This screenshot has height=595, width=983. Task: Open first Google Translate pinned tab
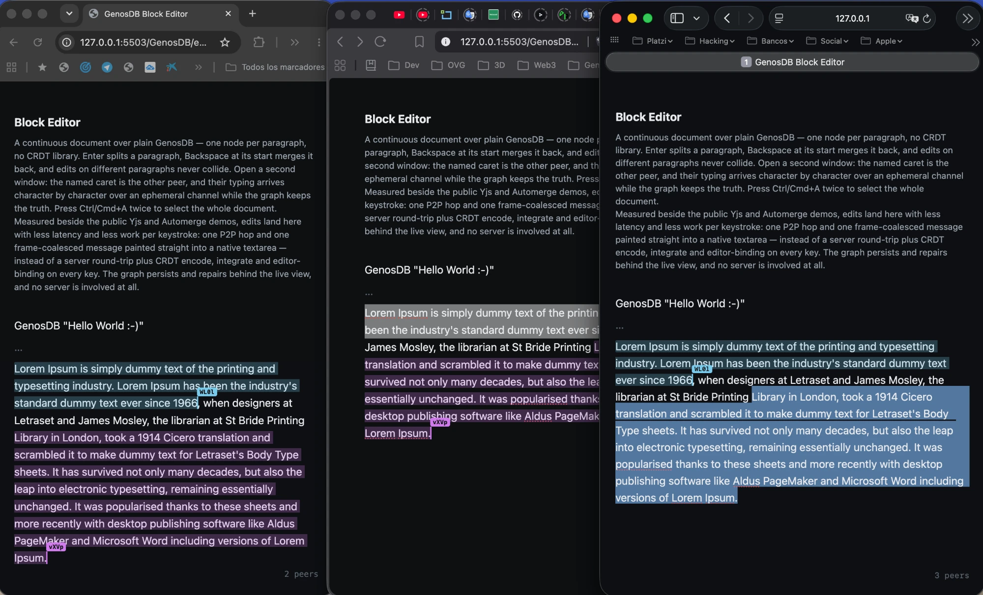[470, 15]
